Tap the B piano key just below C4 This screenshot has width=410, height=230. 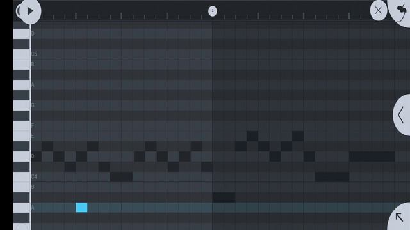tap(21, 187)
